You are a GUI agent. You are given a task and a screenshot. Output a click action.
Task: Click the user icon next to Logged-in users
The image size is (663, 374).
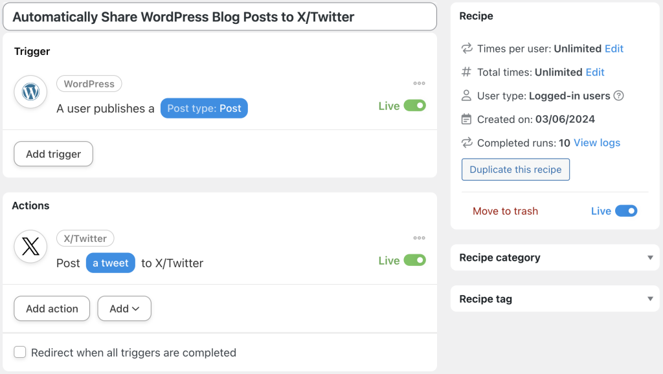coord(465,95)
